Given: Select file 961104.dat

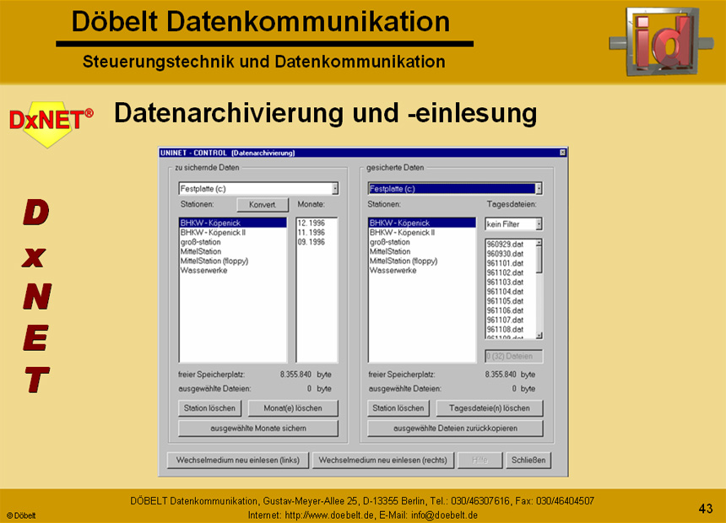Looking at the screenshot, I should tap(511, 292).
